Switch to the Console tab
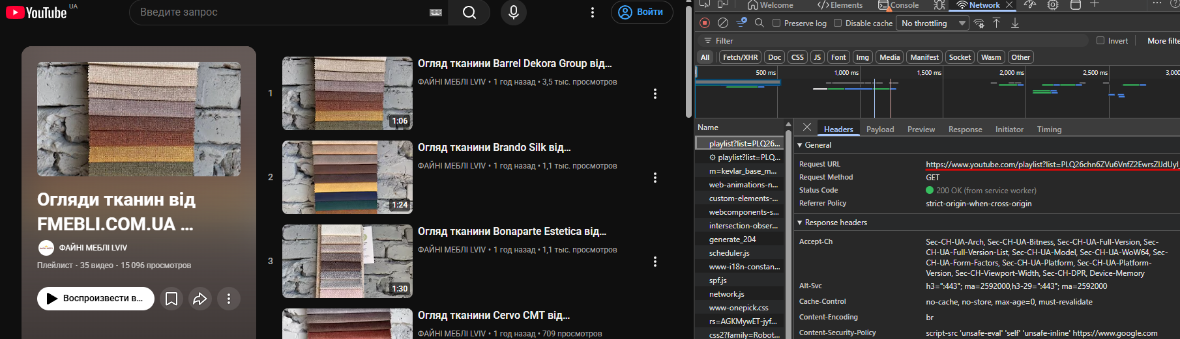 click(x=898, y=5)
